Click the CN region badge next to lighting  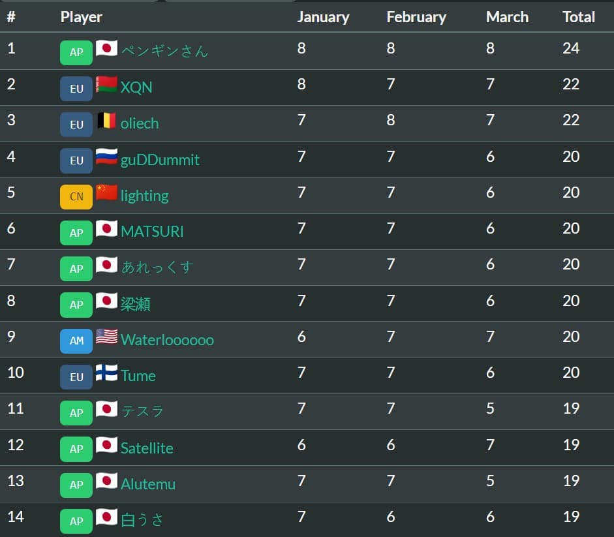(76, 196)
